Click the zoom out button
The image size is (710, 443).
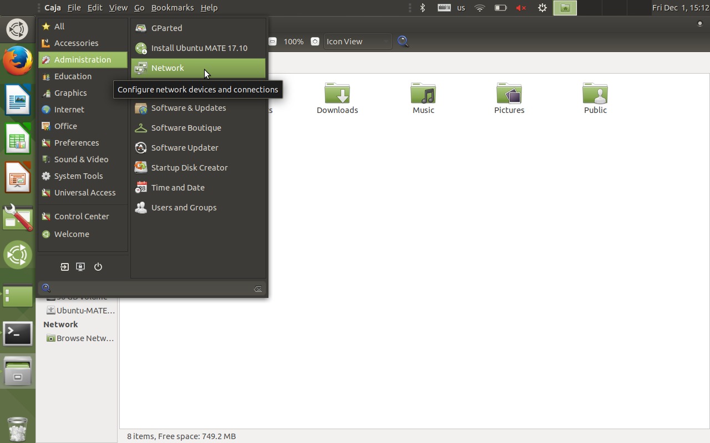tap(272, 42)
